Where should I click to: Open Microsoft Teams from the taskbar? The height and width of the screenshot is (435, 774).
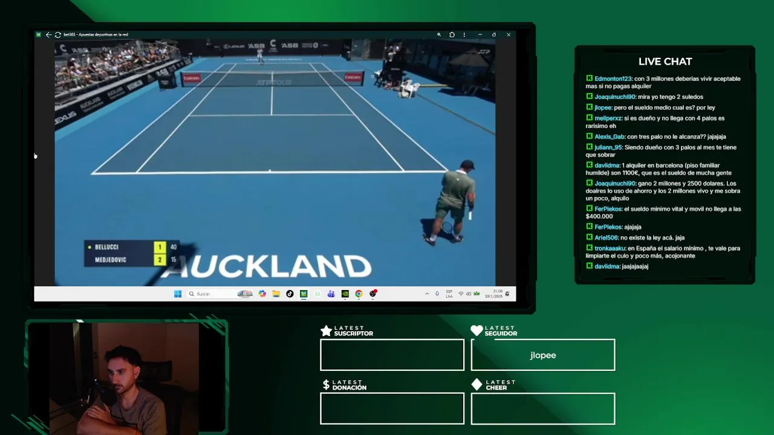(x=331, y=294)
